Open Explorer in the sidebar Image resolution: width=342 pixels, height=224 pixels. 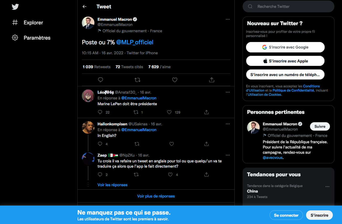coord(33,23)
